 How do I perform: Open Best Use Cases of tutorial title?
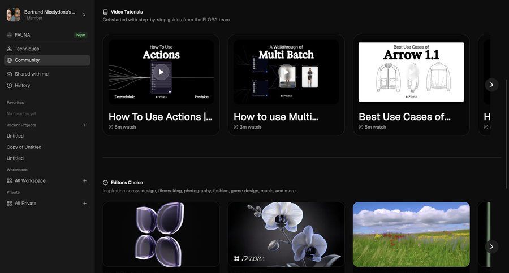(404, 117)
